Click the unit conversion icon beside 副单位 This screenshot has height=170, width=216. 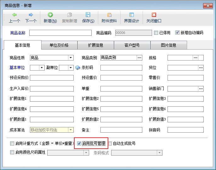pos(78,67)
